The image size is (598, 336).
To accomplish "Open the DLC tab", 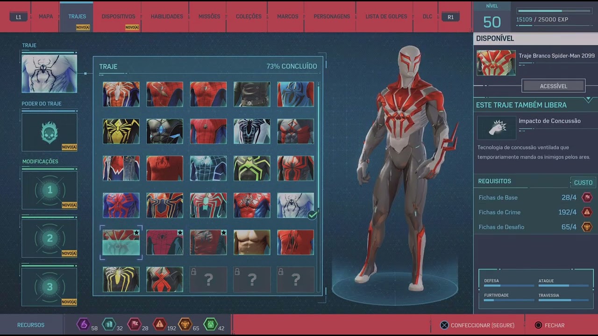I will coord(427,16).
